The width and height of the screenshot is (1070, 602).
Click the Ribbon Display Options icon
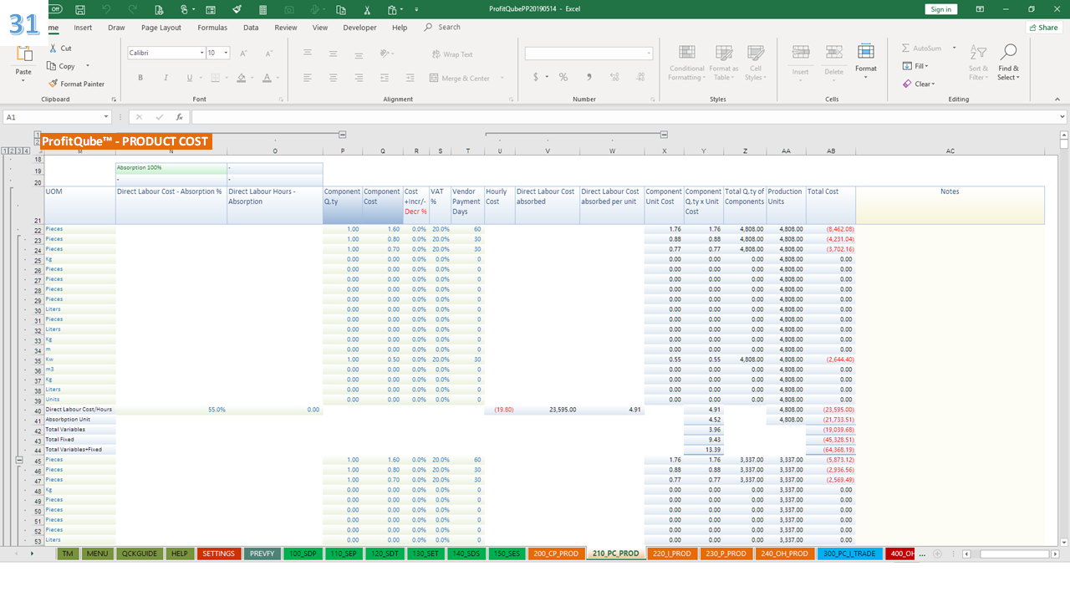point(981,9)
